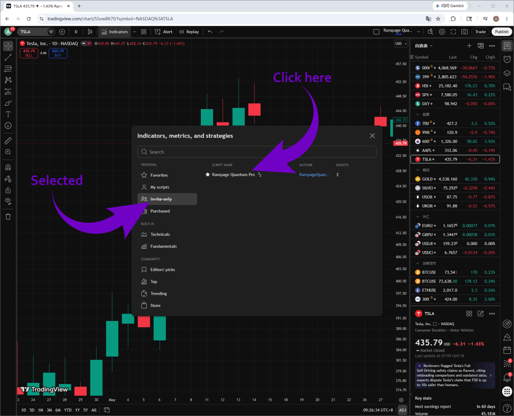The width and height of the screenshot is (514, 416).
Task: Collapse the 股票 watchlist section
Action: 418,114
